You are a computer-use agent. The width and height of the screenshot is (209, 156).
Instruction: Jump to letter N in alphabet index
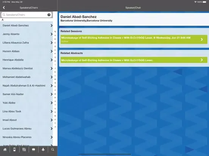tap(55, 83)
